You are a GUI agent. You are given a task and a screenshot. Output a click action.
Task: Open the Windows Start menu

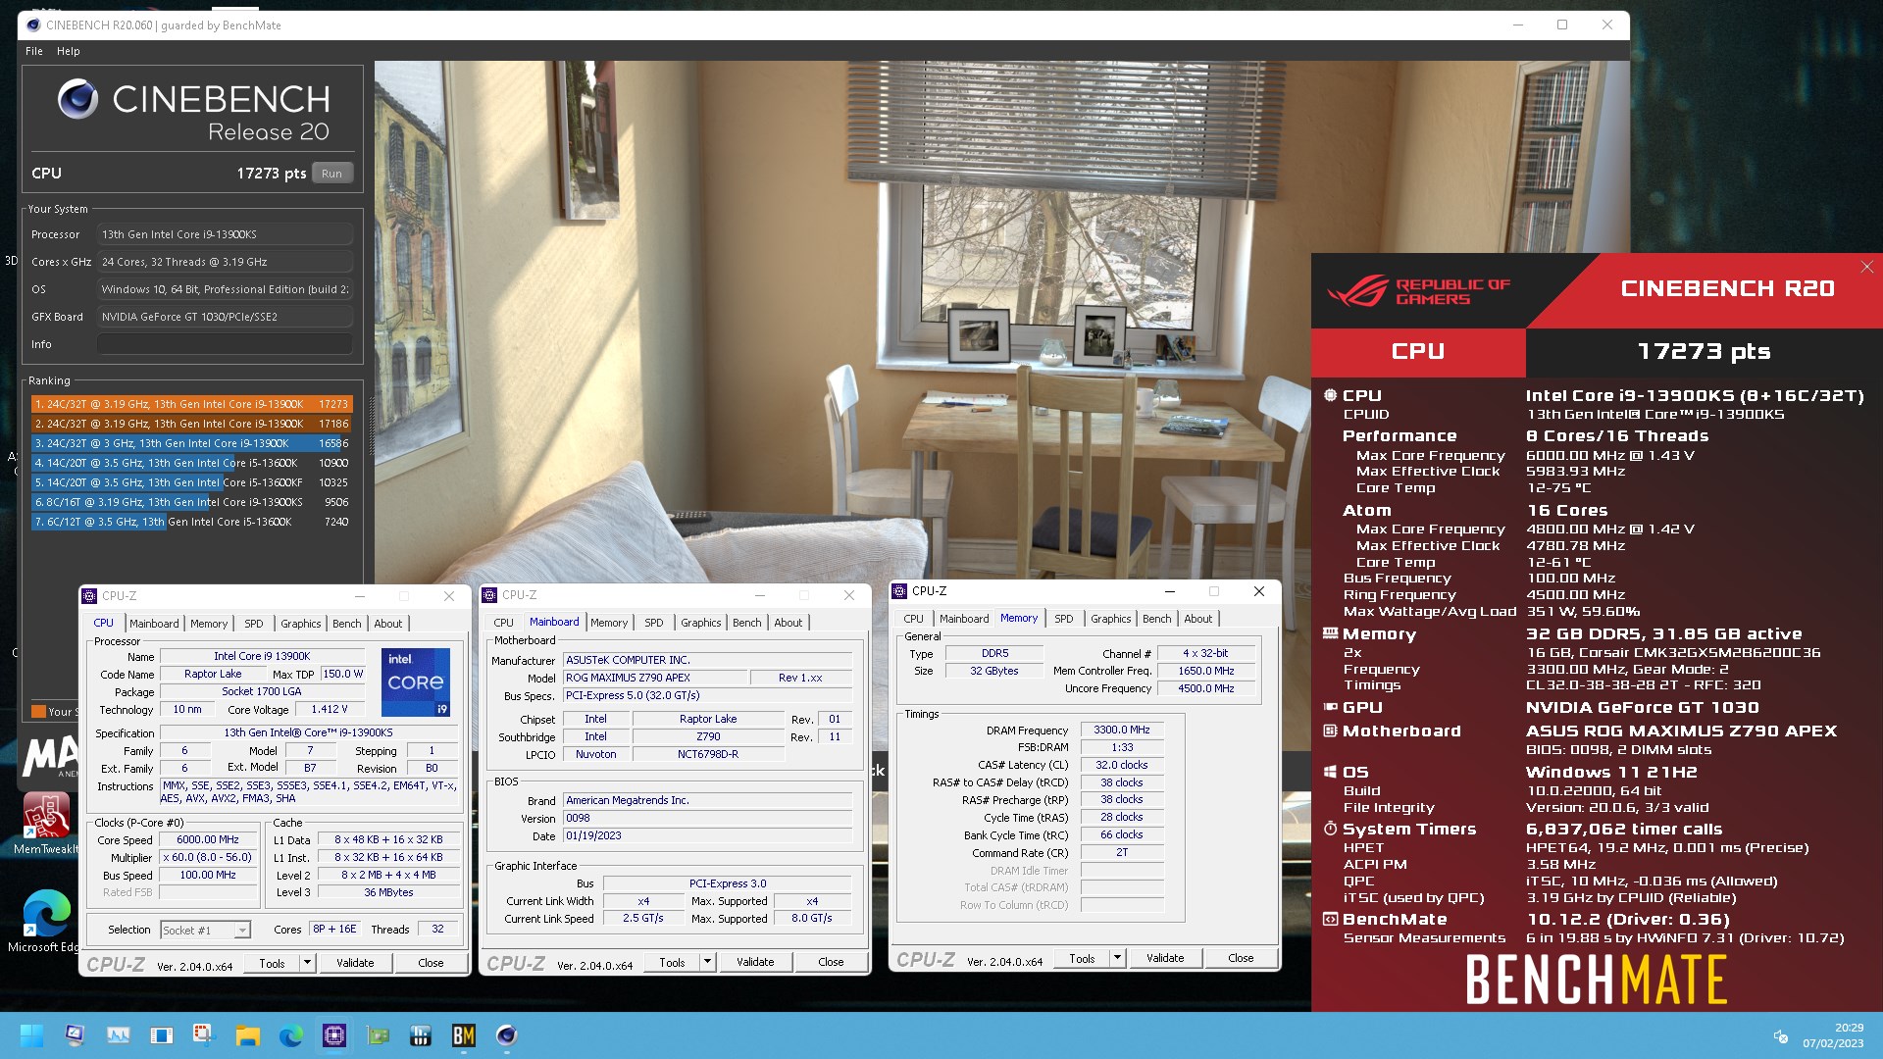pos(31,1035)
